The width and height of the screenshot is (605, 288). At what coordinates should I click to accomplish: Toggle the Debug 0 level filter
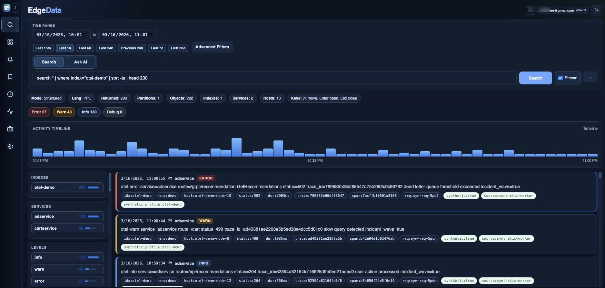(114, 112)
